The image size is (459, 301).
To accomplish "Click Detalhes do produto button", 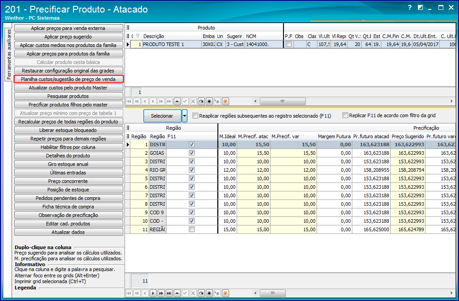I will click(x=68, y=156).
